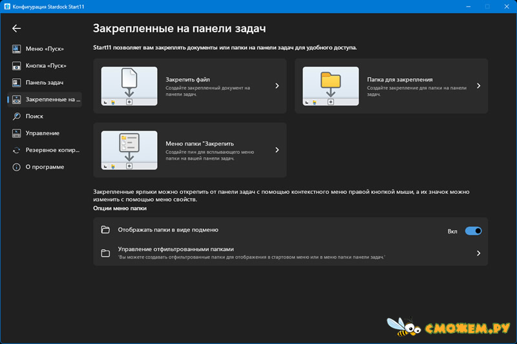Image resolution: width=517 pixels, height=344 pixels.
Task: Click the Резервное копир... sync icon
Action: point(17,150)
